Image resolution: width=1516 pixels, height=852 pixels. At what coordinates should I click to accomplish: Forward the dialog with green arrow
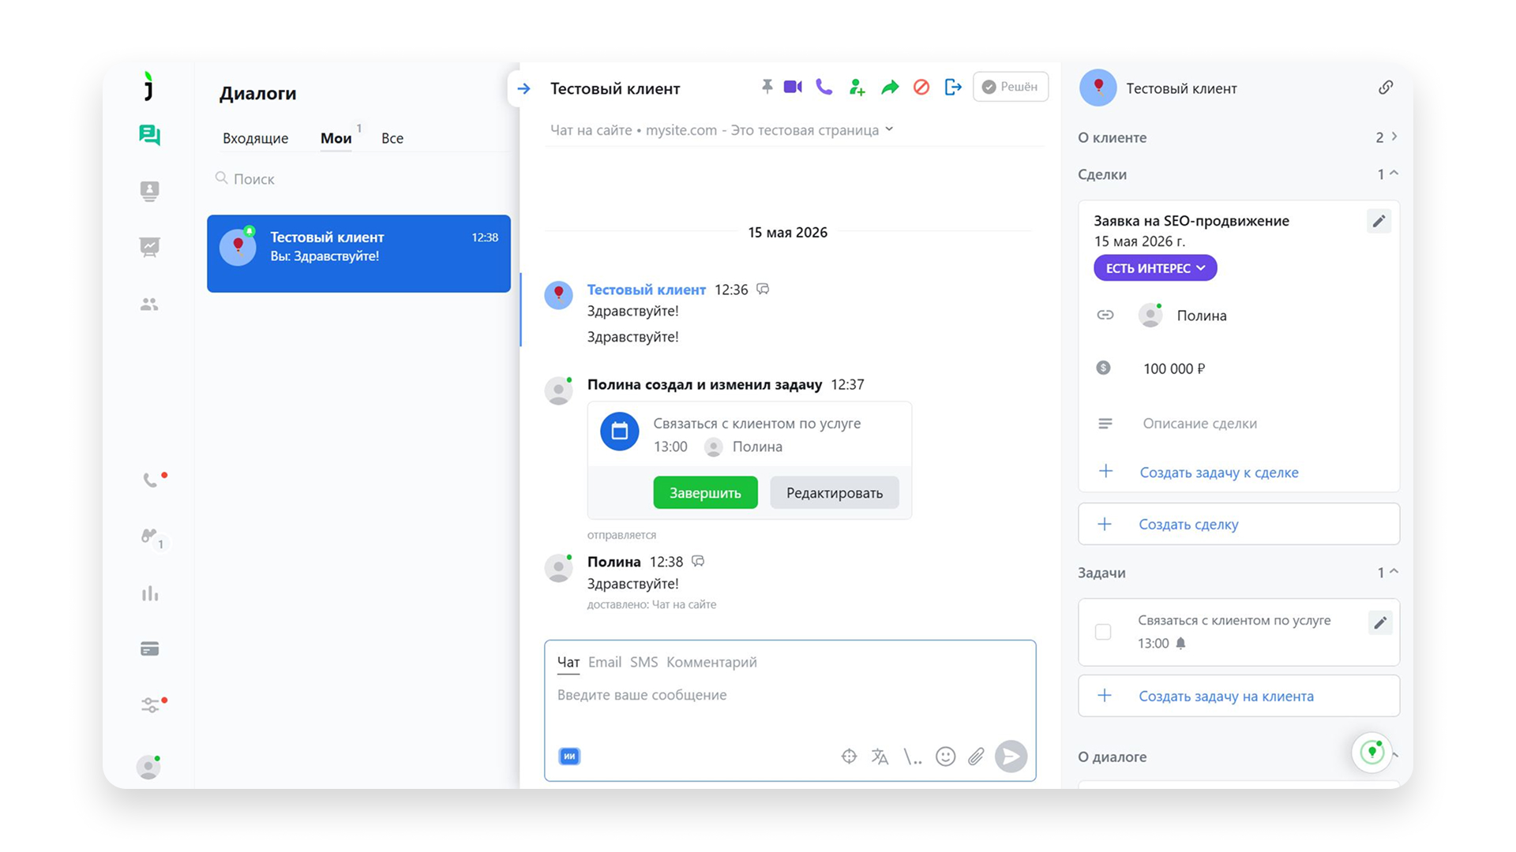890,87
